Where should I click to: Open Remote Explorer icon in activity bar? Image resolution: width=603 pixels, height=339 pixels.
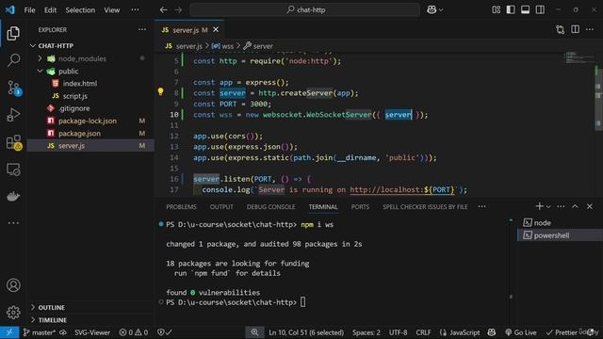point(13,169)
